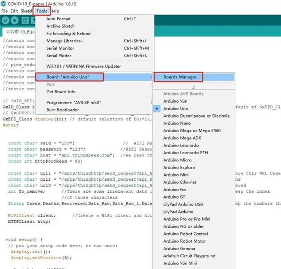This screenshot has height=269, width=281.
Task: Click the Tools menu
Action: click(x=42, y=11)
